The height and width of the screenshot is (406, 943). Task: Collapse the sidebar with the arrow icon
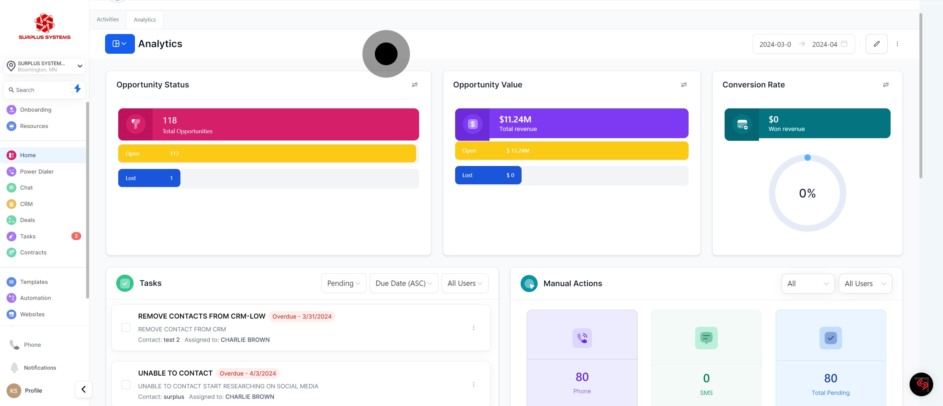coord(83,389)
